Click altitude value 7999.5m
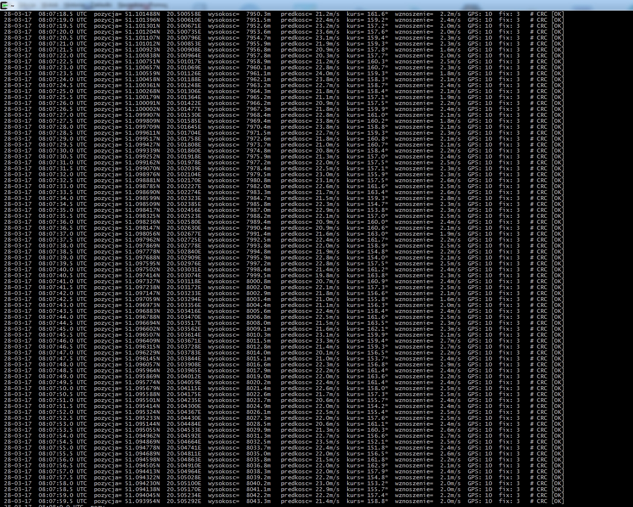Image resolution: width=633 pixels, height=507 pixels. tap(259, 275)
